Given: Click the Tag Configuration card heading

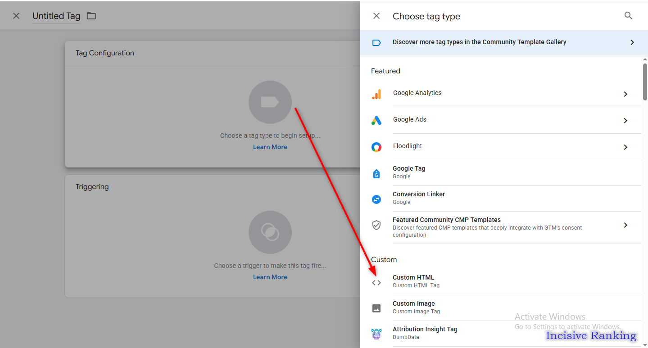Looking at the screenshot, I should pos(105,53).
